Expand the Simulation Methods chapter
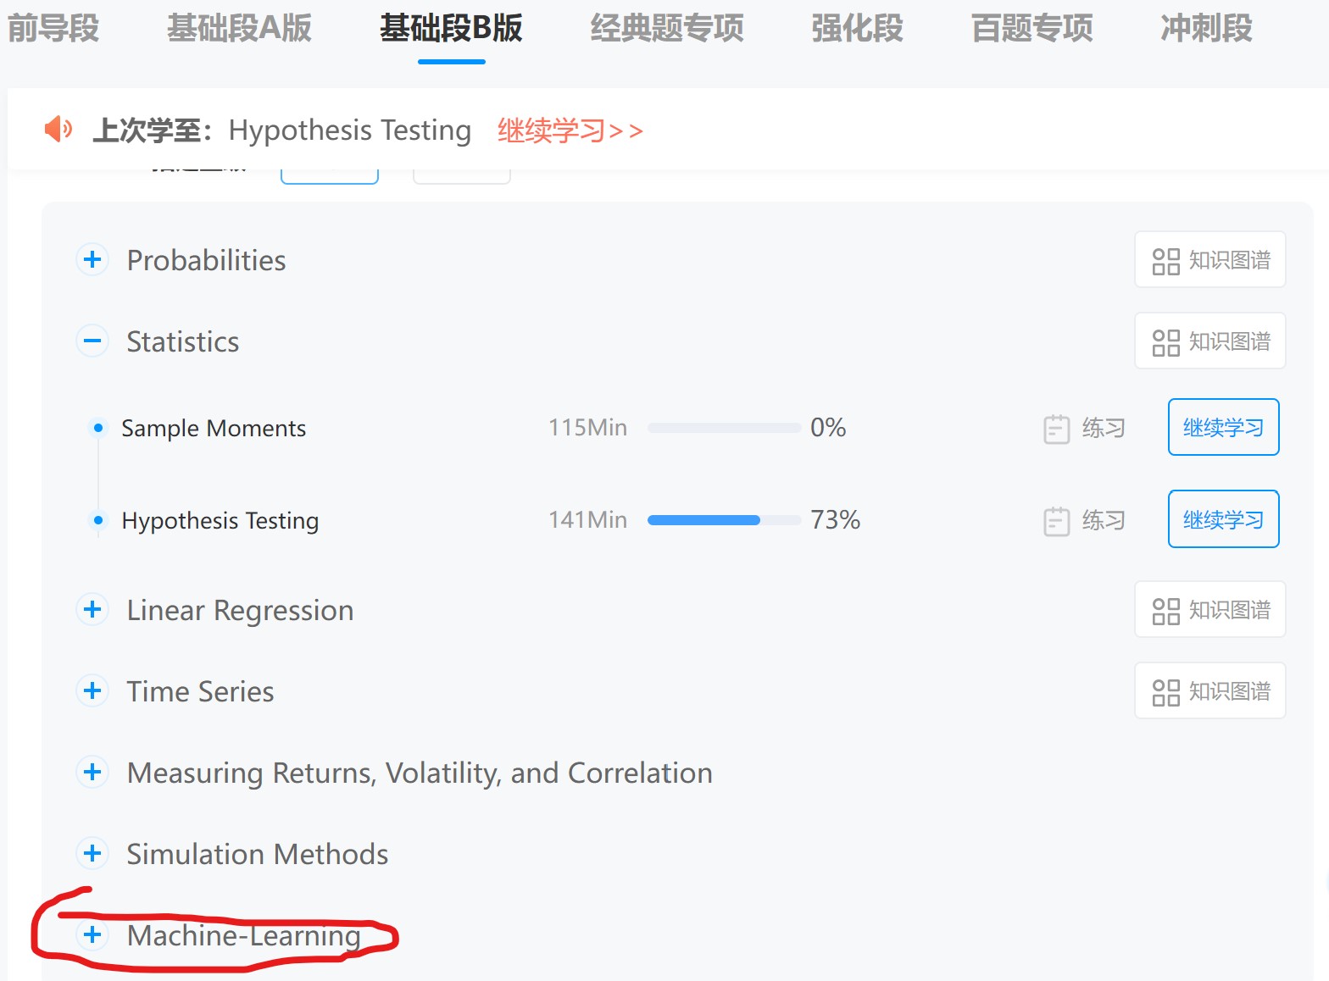The width and height of the screenshot is (1329, 981). click(x=93, y=853)
